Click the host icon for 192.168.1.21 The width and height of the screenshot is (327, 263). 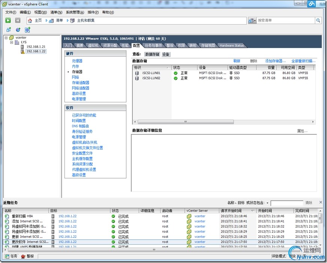tap(22, 47)
